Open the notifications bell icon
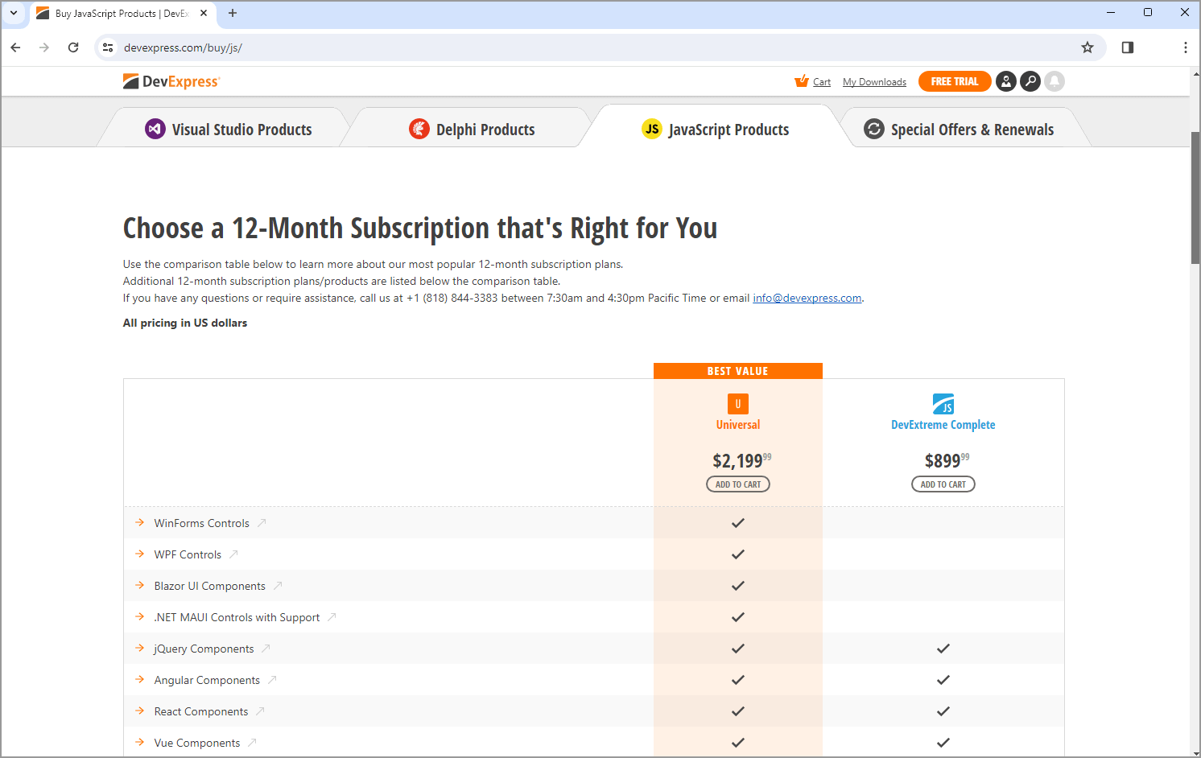1201x758 pixels. pos(1054,81)
